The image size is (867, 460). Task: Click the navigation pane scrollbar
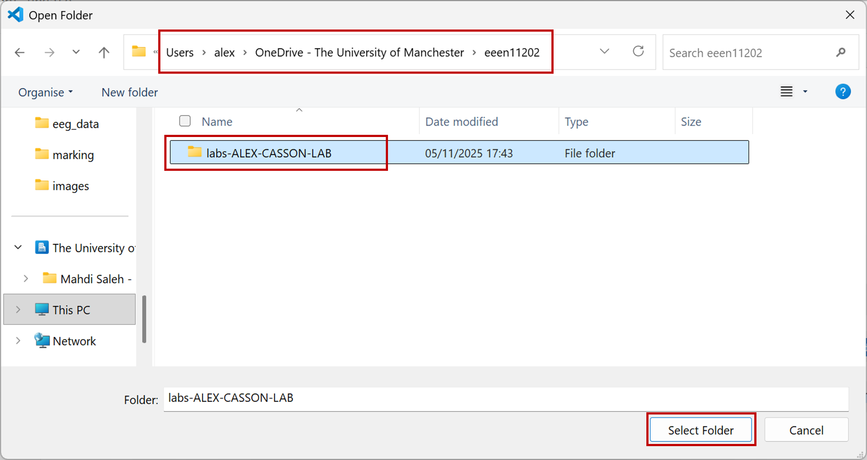[x=144, y=319]
